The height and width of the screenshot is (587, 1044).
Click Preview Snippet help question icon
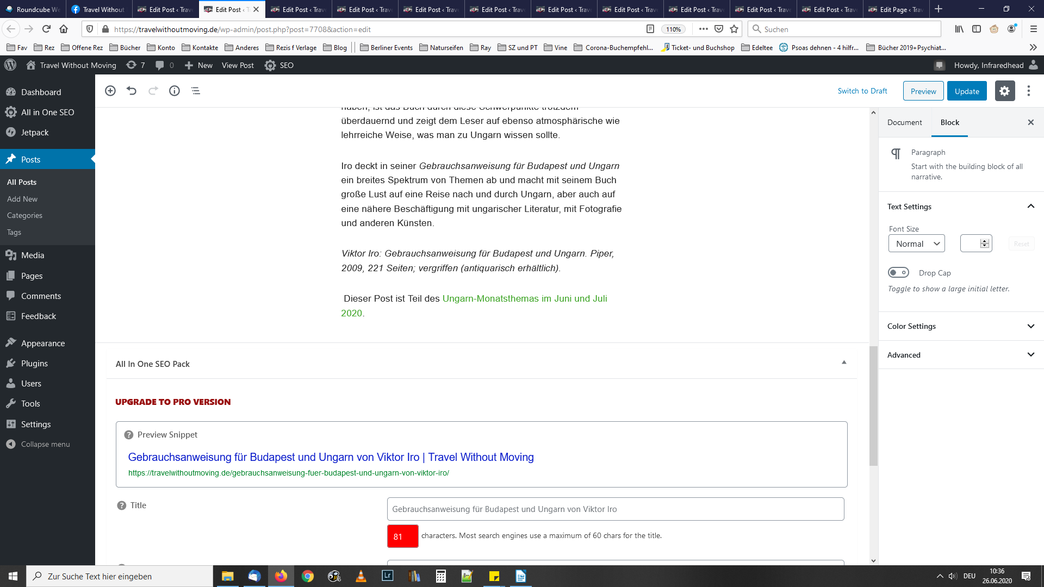[x=129, y=435]
